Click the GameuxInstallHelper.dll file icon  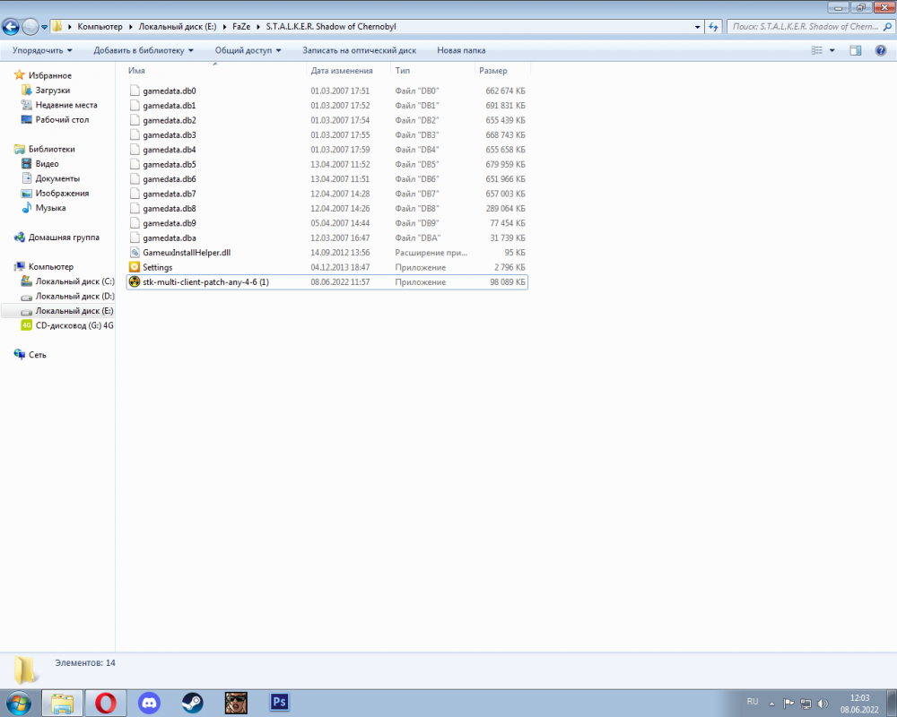(135, 252)
